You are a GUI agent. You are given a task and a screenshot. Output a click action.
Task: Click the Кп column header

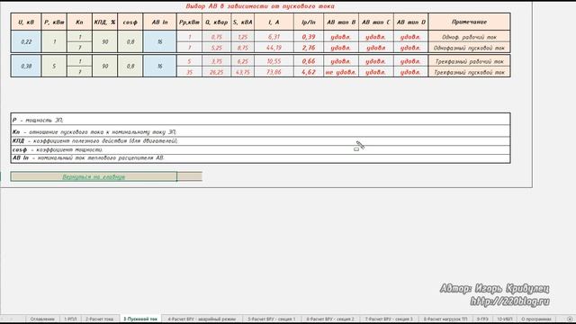79,22
